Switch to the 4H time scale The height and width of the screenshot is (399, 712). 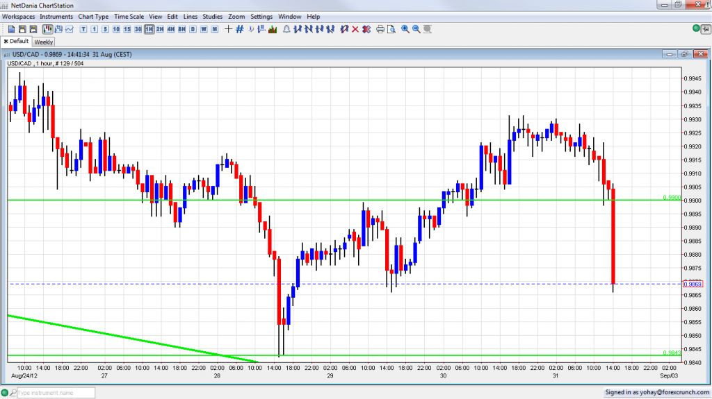(170, 29)
